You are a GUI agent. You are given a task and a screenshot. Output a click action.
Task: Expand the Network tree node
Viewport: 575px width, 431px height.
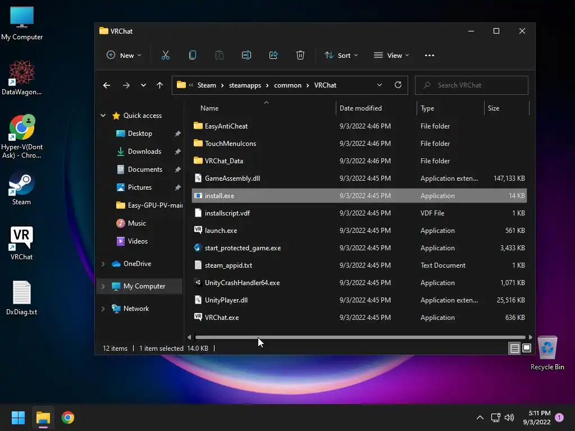103,309
